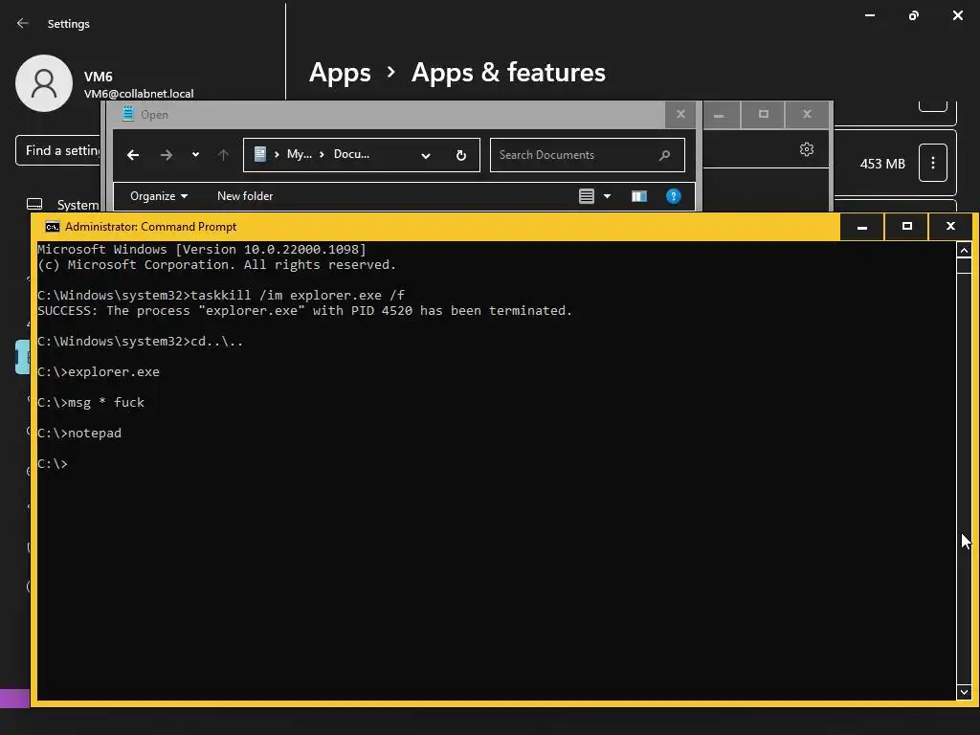
Task: Maximize the Command Prompt window
Action: tap(907, 226)
